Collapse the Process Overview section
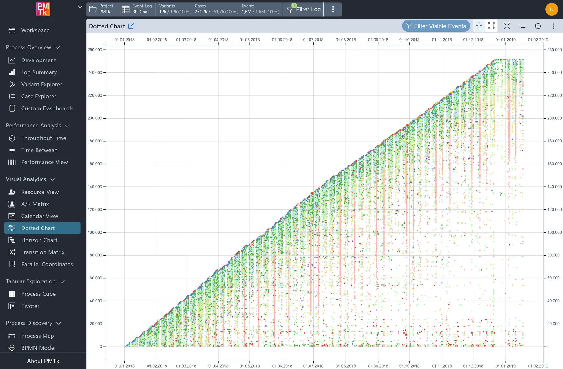Image resolution: width=563 pixels, height=369 pixels. 33,47
